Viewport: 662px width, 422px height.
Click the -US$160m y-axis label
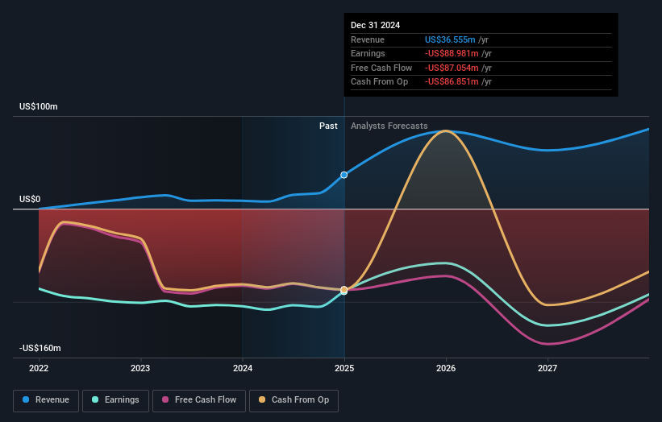[x=40, y=348]
